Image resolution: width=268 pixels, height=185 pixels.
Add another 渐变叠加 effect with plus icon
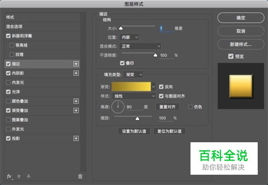(76, 111)
